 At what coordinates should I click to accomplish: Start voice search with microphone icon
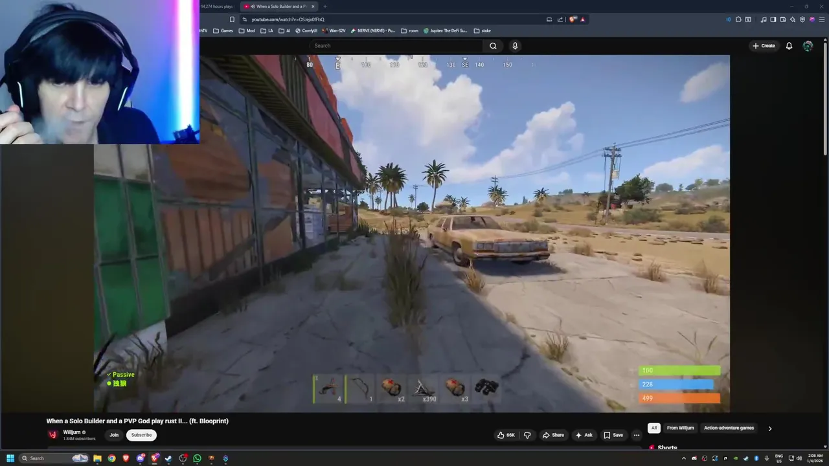click(x=515, y=46)
